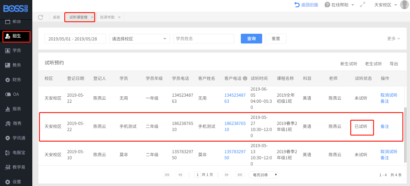
Task: Click the 重置 button
Action: [276, 39]
